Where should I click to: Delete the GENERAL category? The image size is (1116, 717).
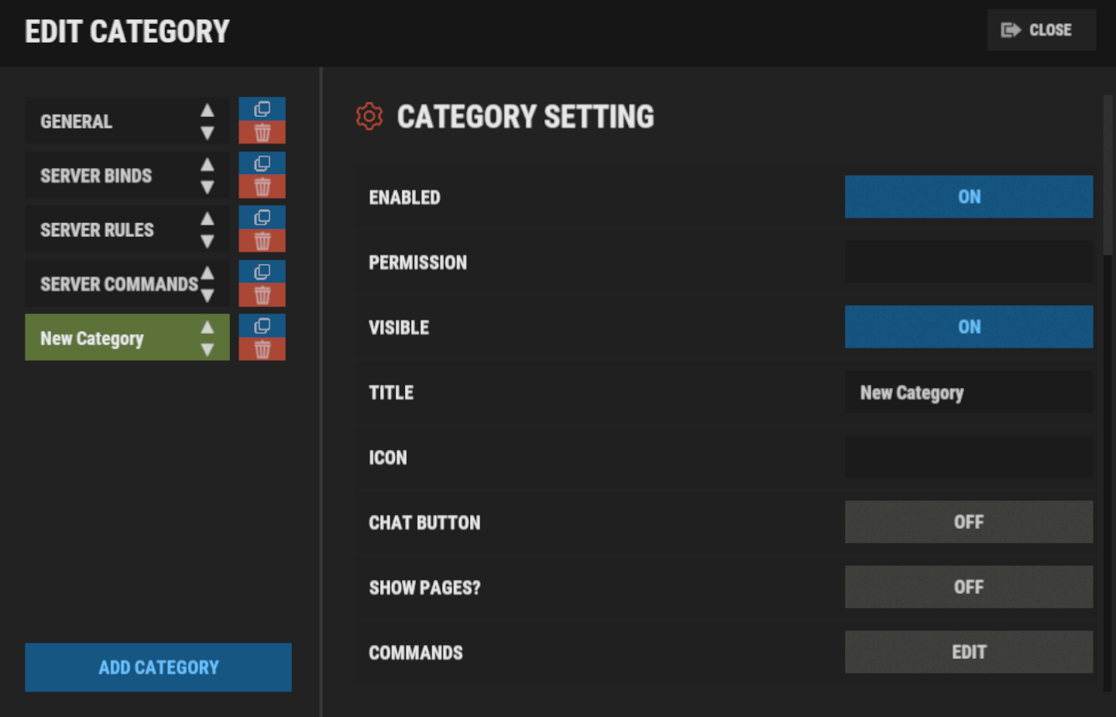pyautogui.click(x=262, y=132)
